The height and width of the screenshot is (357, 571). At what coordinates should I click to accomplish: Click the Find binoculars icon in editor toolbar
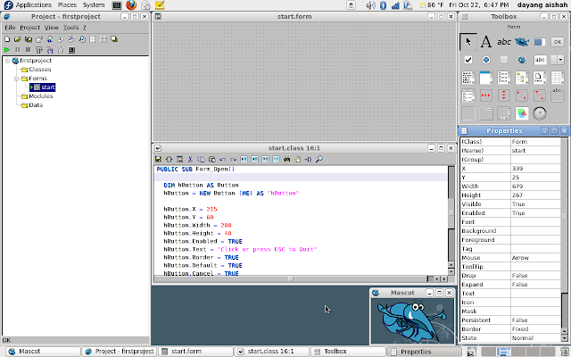click(x=286, y=159)
